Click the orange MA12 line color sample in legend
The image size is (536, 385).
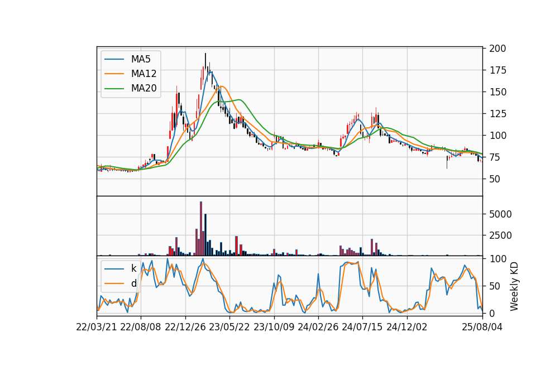click(114, 74)
